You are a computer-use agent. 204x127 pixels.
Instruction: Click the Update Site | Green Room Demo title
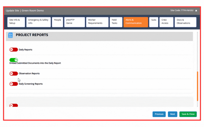pyautogui.click(x=25, y=11)
